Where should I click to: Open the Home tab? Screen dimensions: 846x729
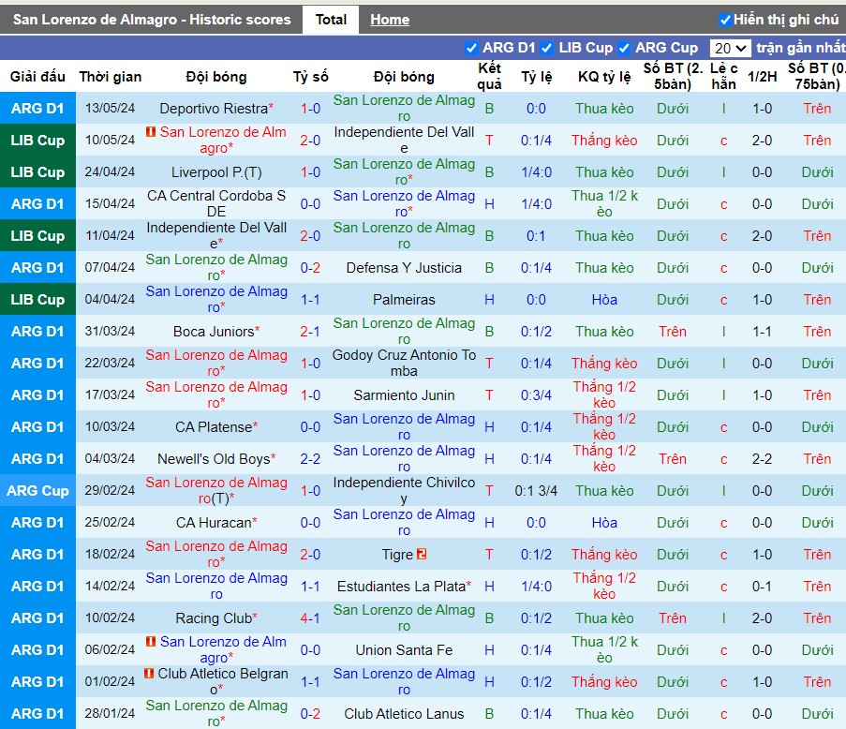point(390,20)
